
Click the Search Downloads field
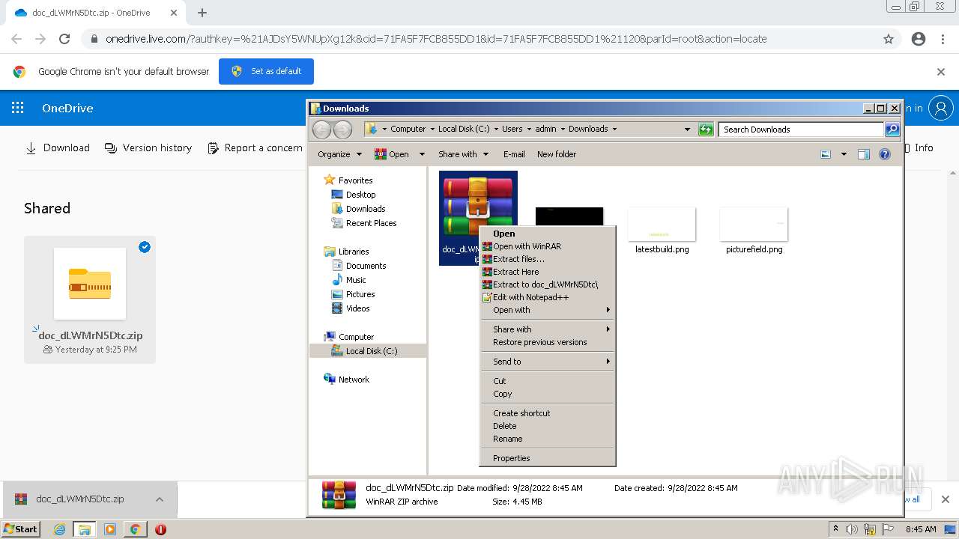(801, 130)
